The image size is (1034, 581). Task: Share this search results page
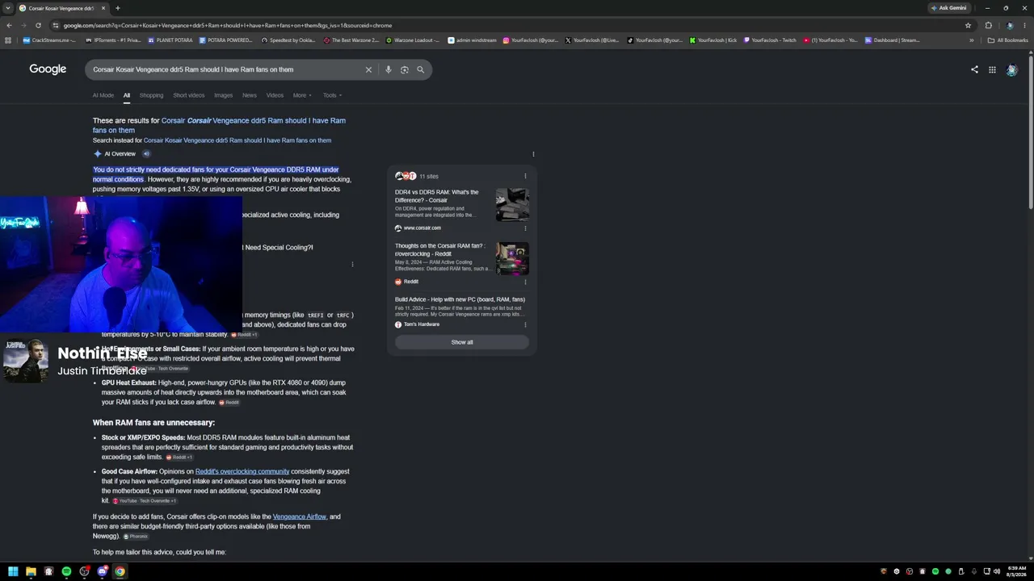click(x=974, y=69)
